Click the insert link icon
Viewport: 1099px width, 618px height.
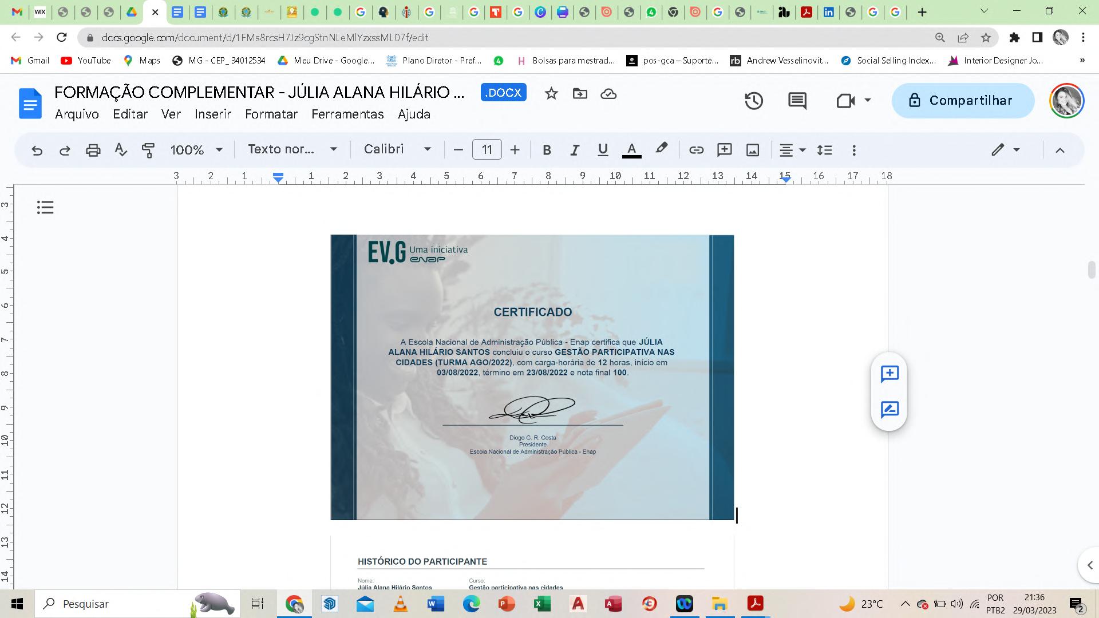696,150
